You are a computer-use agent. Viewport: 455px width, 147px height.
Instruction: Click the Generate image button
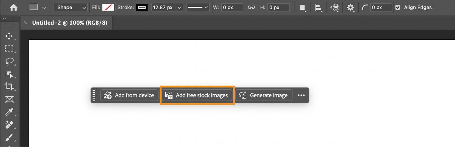264,95
